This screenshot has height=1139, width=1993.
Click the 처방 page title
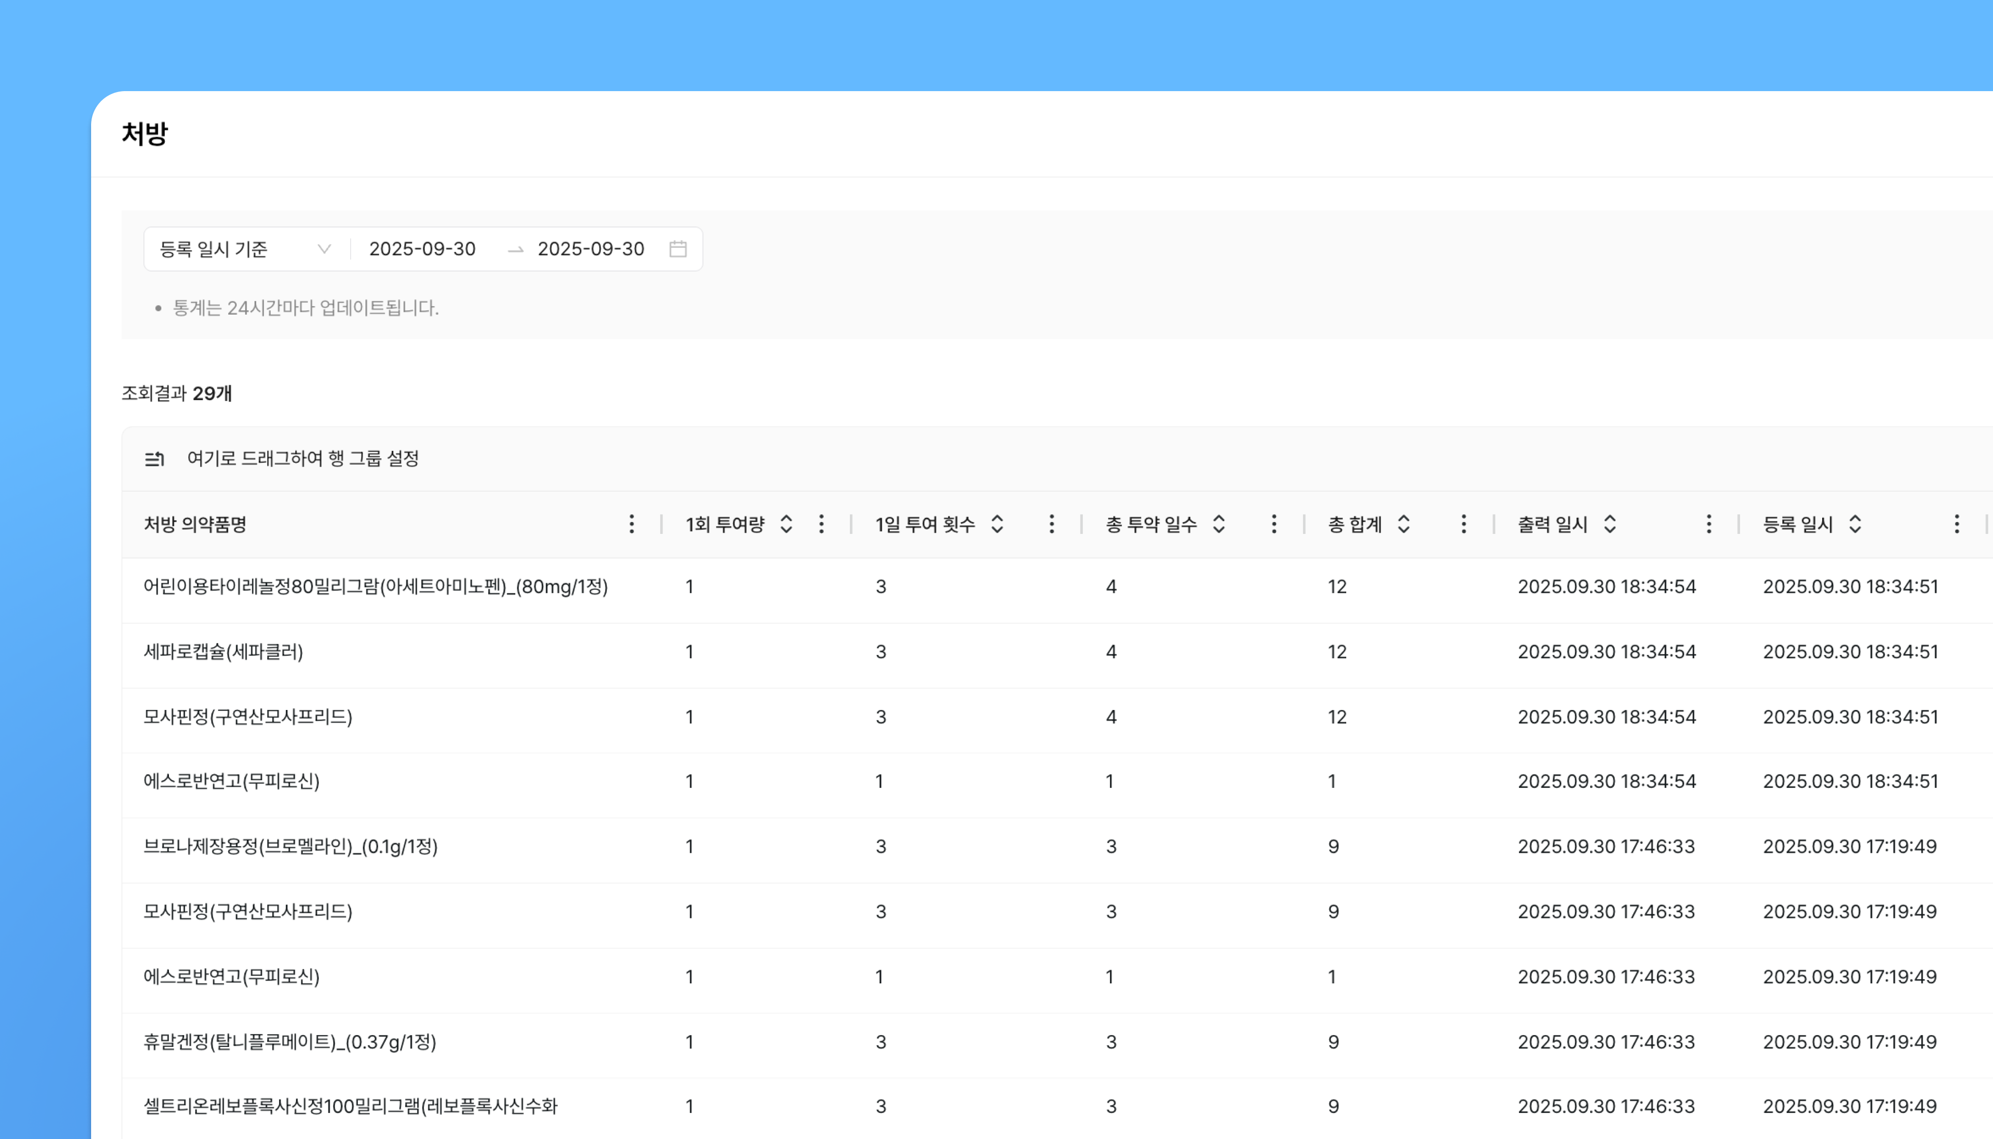[x=145, y=134]
